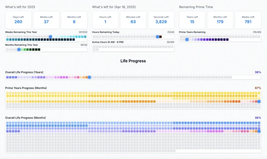Select the "Remaining Prime Time" heading

196,7
